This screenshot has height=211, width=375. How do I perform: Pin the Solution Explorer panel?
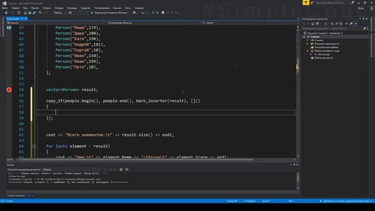[363, 19]
